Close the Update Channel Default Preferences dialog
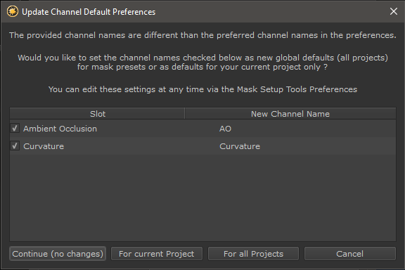The width and height of the screenshot is (405, 270). [x=393, y=11]
